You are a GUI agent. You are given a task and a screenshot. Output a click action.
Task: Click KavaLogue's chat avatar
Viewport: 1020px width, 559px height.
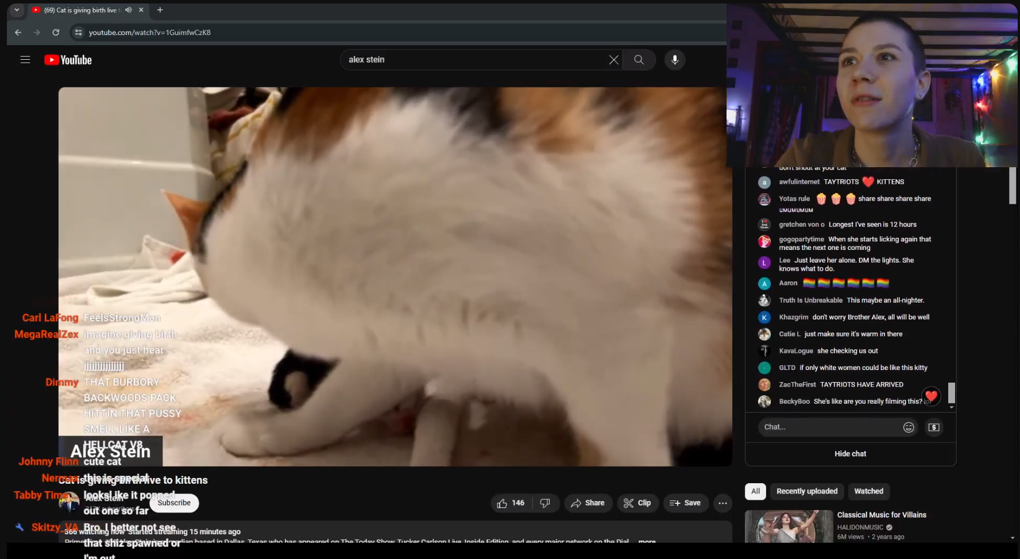click(x=764, y=351)
